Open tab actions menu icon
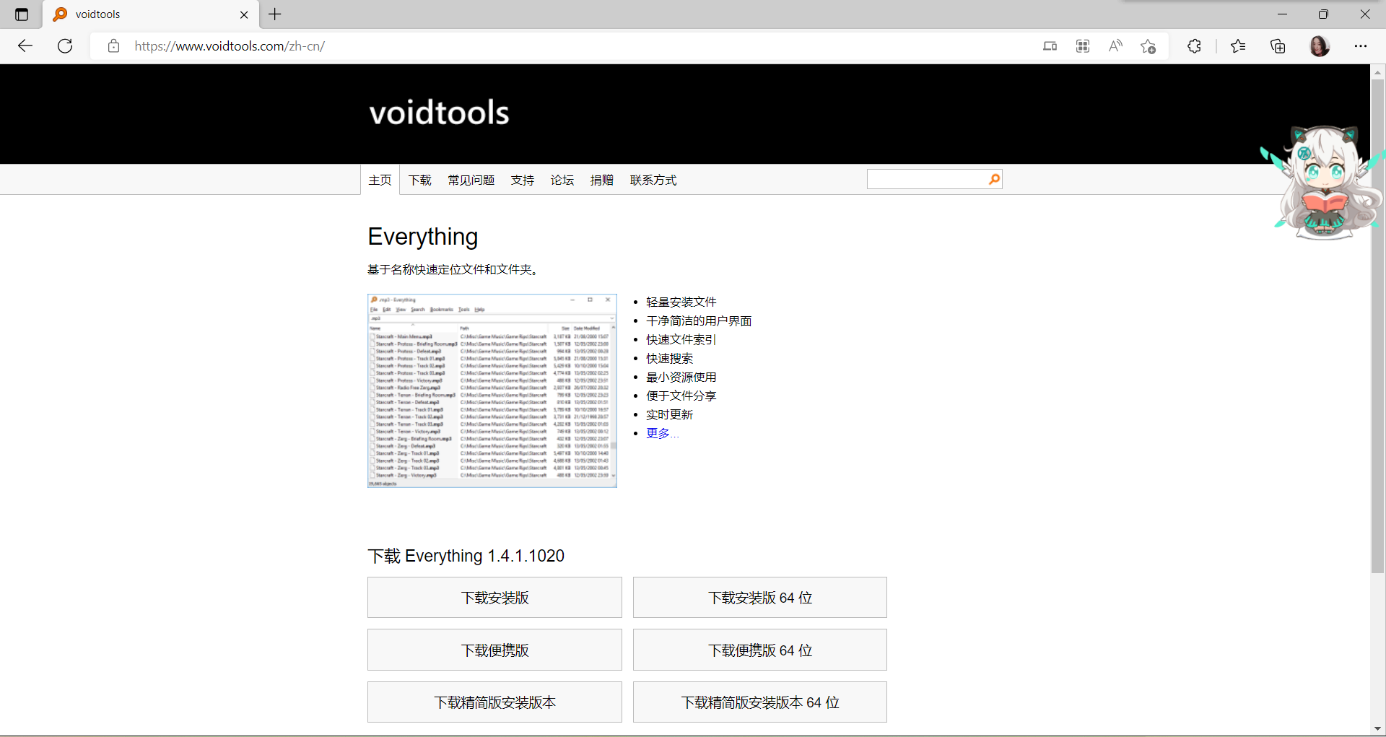Image resolution: width=1386 pixels, height=737 pixels. (22, 14)
